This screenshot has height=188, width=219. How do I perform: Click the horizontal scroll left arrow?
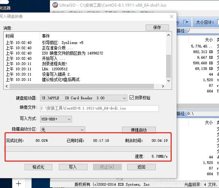click(7, 86)
